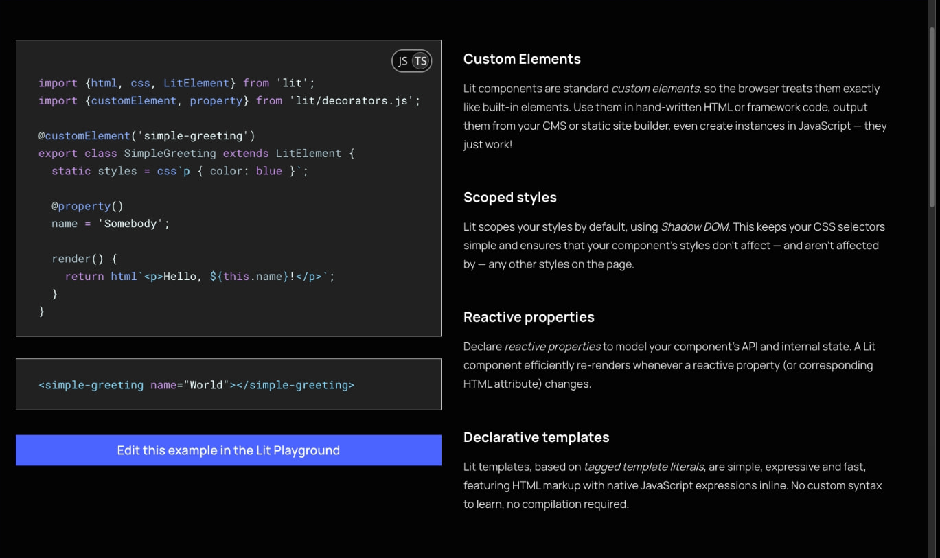This screenshot has width=940, height=558.
Task: Visit the "tagged template literals" link
Action: (x=644, y=467)
